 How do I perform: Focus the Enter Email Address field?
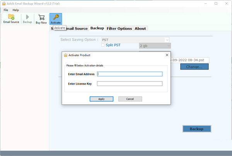point(130,74)
